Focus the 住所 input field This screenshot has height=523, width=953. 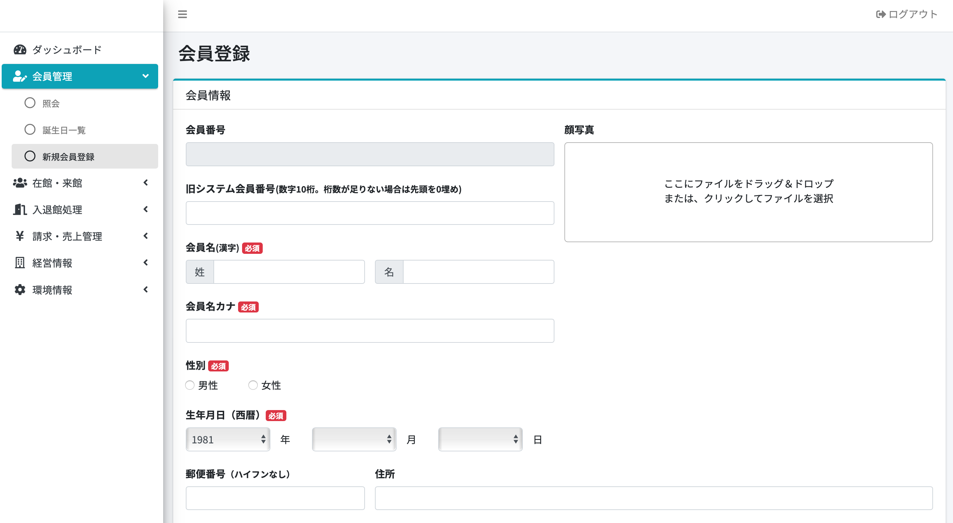pyautogui.click(x=654, y=498)
